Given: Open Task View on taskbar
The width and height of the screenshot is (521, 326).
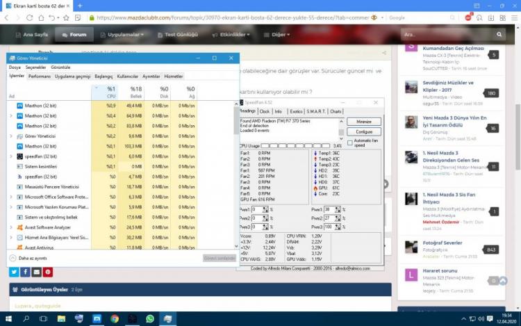Looking at the screenshot, I should point(44,319).
